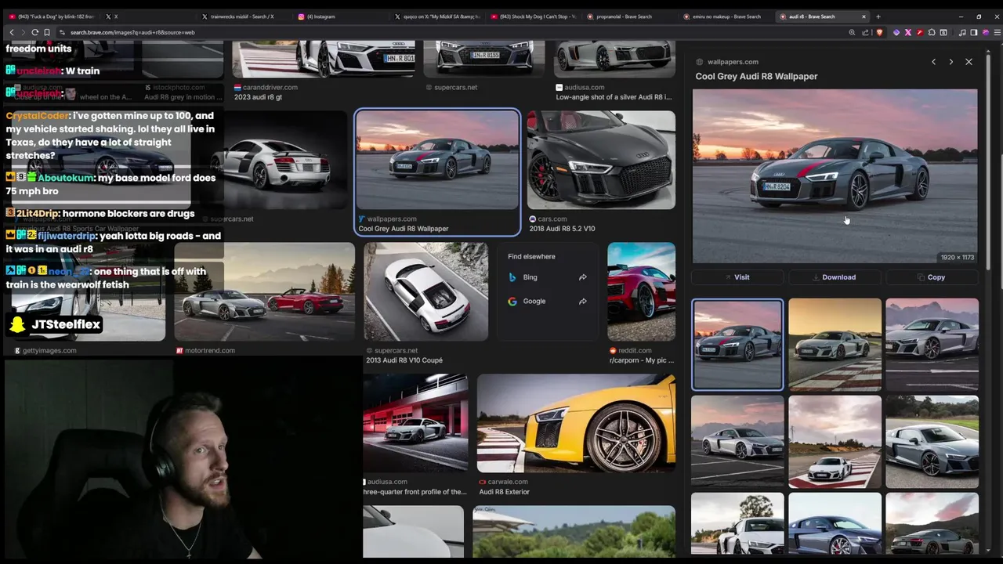Reload the page with the refresh icon
The width and height of the screenshot is (1003, 564).
34,32
